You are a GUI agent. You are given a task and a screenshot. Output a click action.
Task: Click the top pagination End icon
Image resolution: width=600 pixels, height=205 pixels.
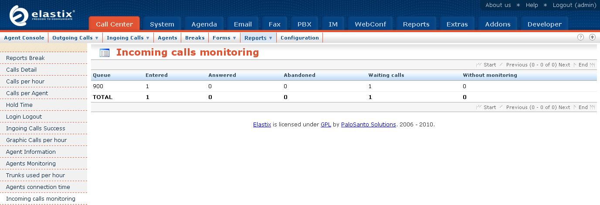[x=592, y=65]
